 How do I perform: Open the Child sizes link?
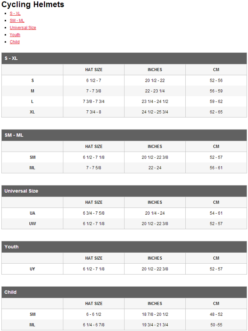pyautogui.click(x=15, y=42)
